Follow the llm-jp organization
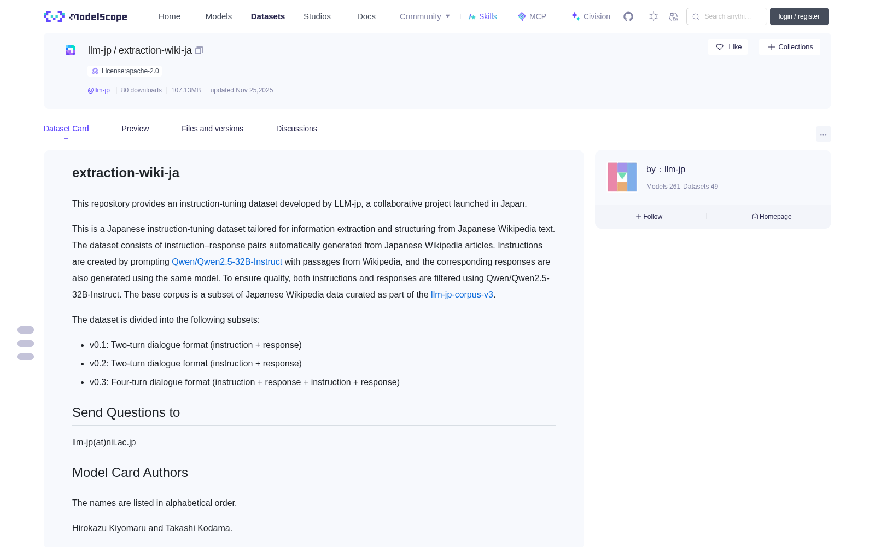Image resolution: width=875 pixels, height=547 pixels. 649,217
